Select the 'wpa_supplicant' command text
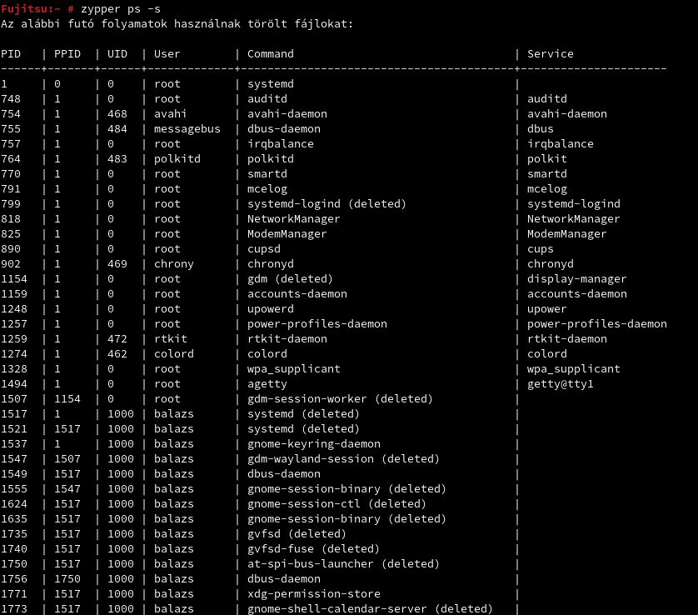Screen dimensions: 698x615 tap(294, 369)
